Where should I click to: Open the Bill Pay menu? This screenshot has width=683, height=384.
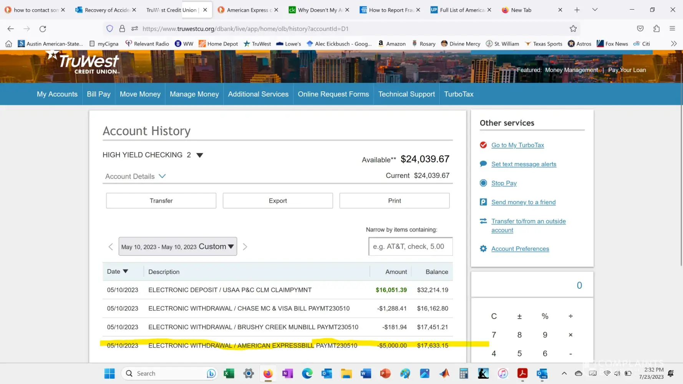coord(98,94)
